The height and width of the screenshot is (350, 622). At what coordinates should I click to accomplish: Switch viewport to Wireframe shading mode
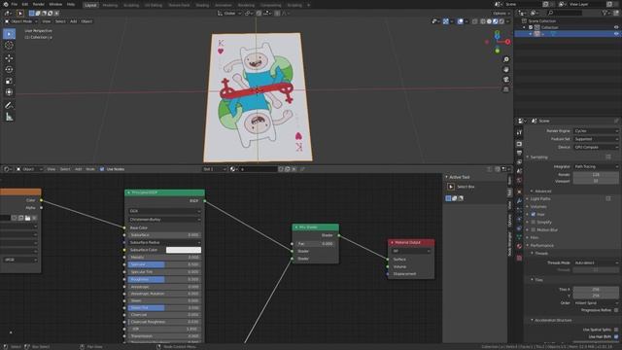[483, 21]
